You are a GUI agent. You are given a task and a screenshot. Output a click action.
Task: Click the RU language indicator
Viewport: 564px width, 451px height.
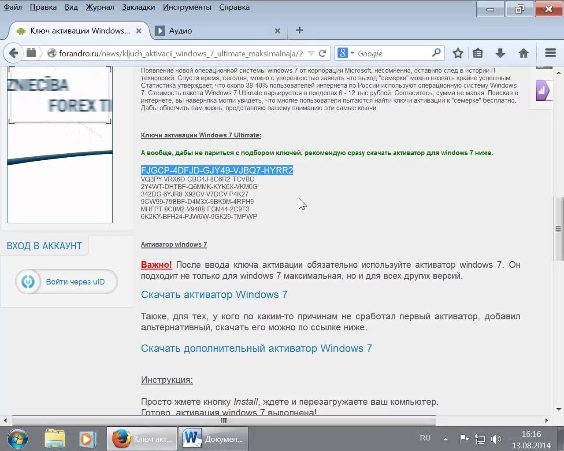click(x=425, y=438)
